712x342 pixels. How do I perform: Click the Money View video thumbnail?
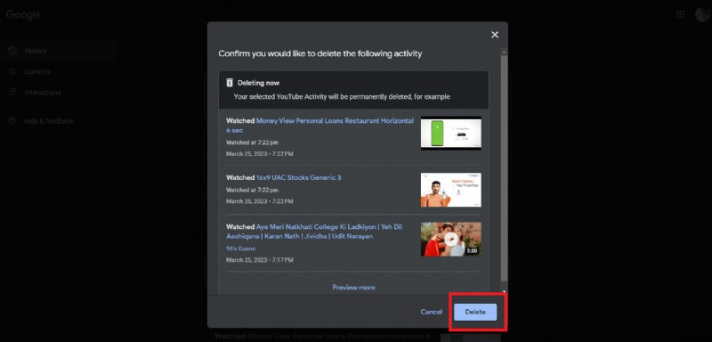pos(451,133)
